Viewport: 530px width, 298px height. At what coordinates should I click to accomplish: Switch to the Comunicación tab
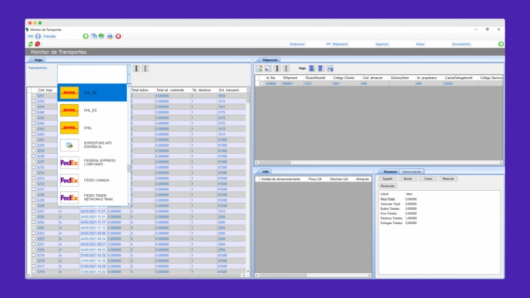412,171
